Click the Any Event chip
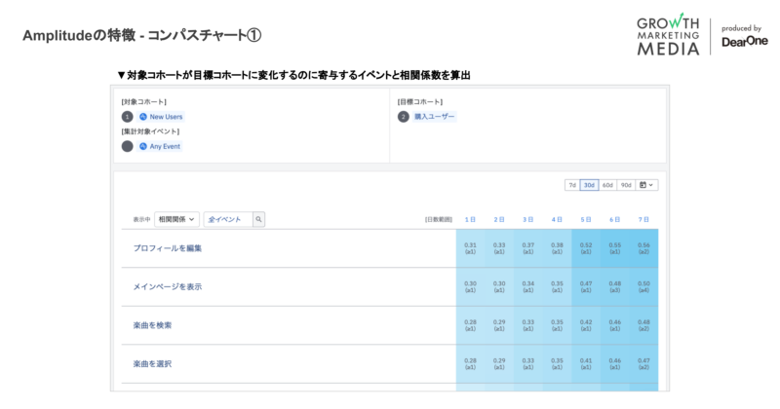This screenshot has height=409, width=780. click(160, 147)
